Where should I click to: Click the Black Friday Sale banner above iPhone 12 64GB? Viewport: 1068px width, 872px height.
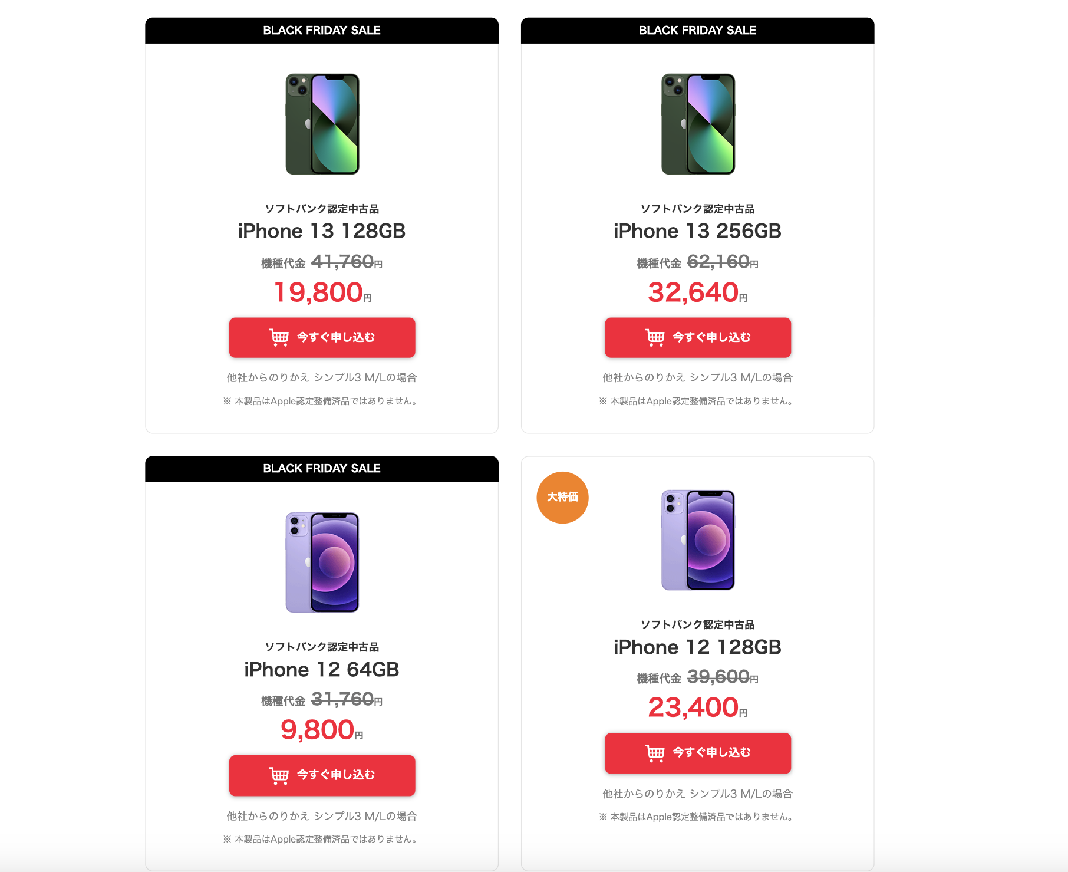click(322, 469)
